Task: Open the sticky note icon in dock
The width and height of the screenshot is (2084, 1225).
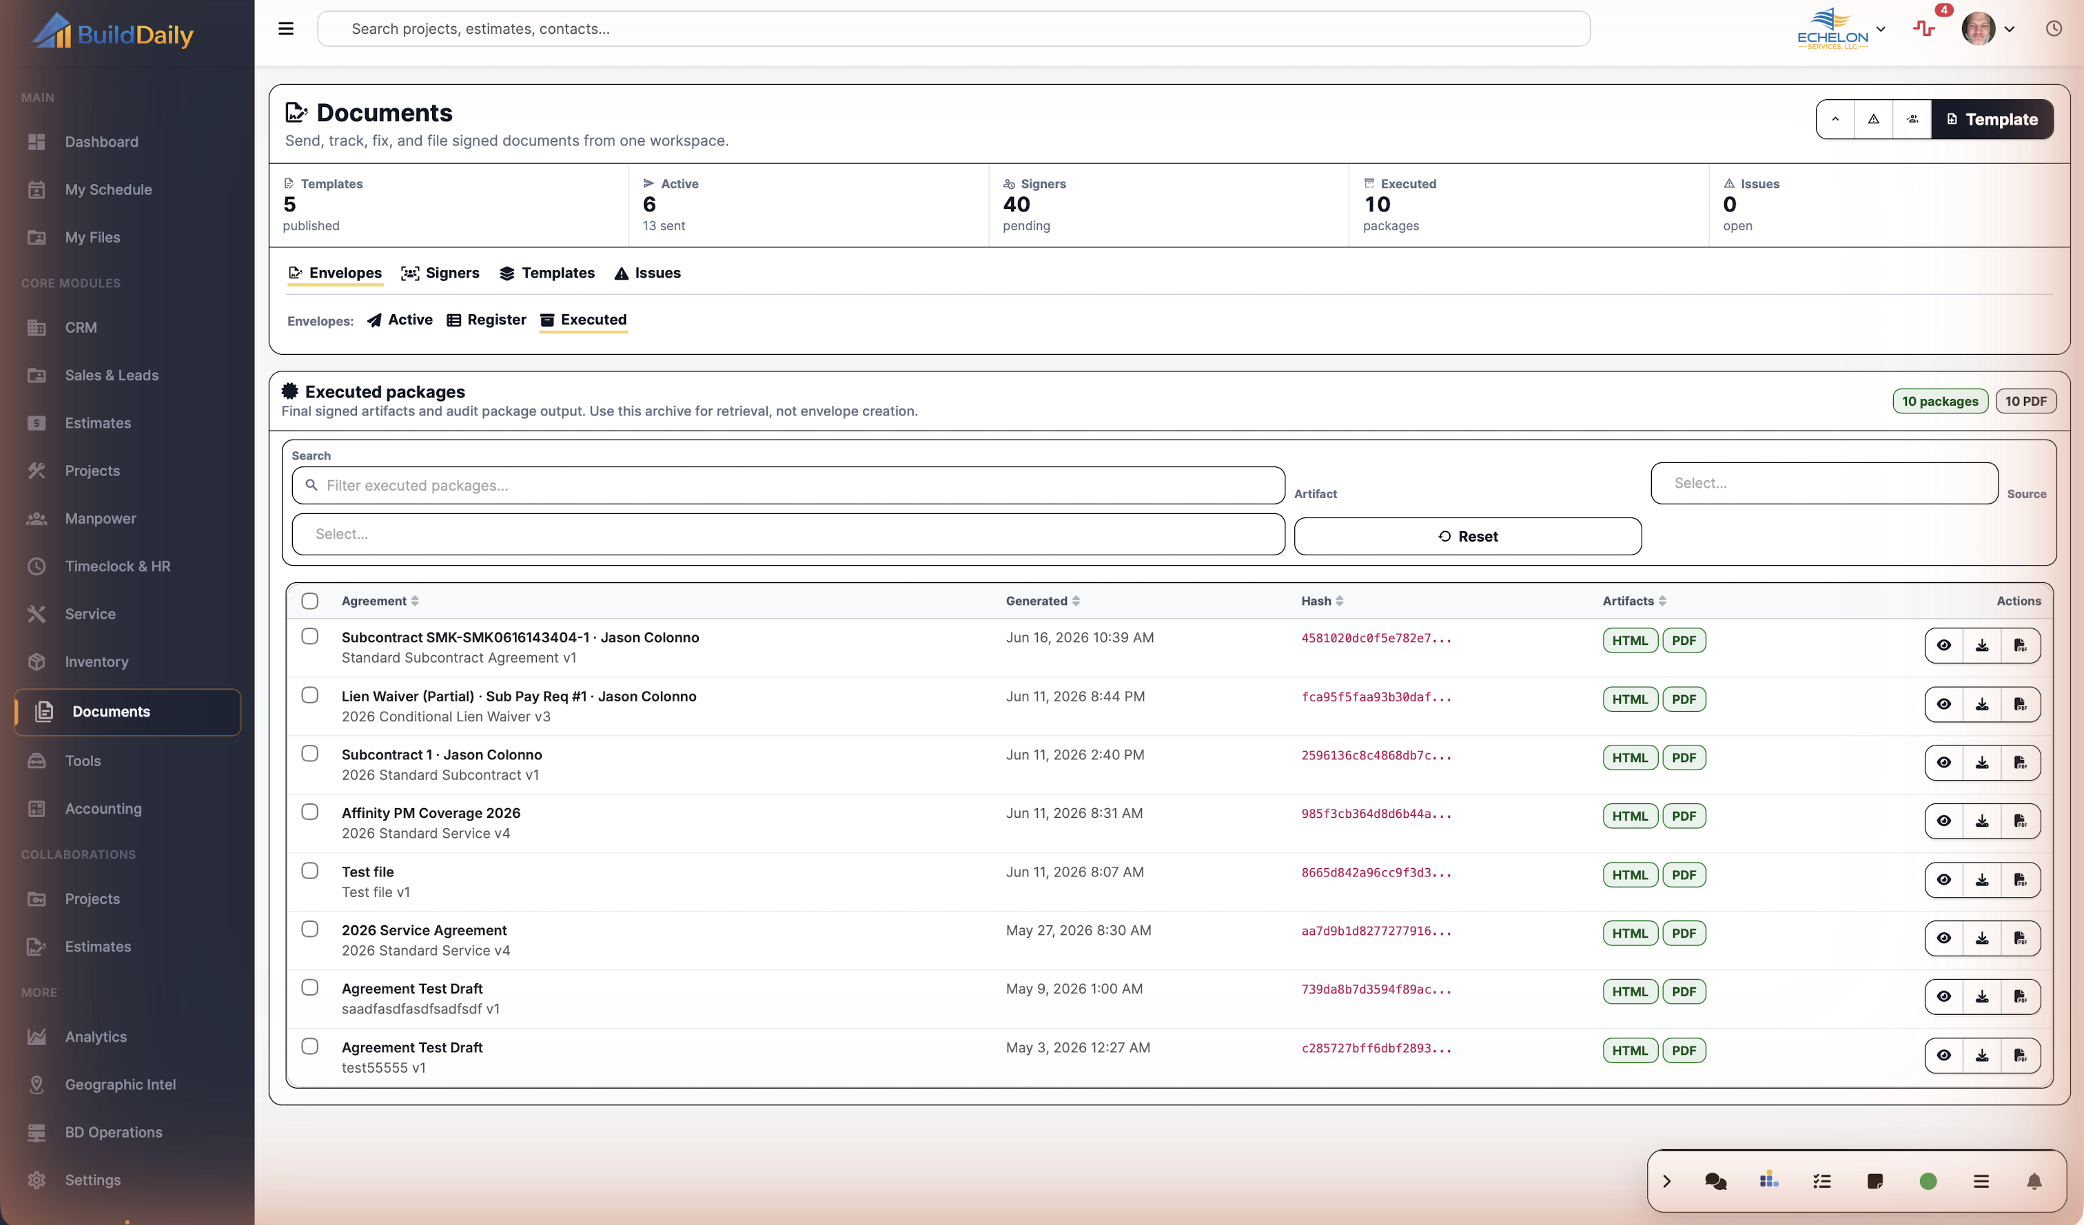Action: (1874, 1181)
